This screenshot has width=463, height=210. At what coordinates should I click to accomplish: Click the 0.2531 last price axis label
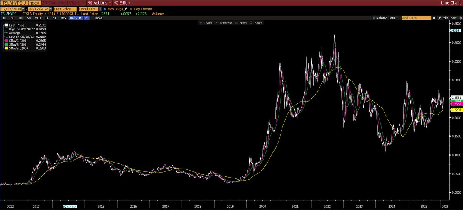[x=456, y=98]
